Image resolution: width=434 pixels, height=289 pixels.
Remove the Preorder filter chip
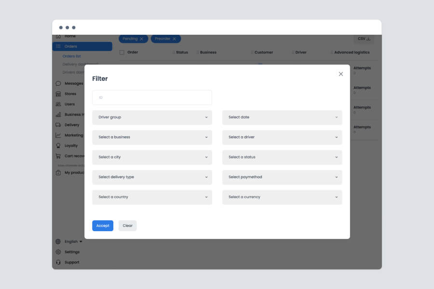(x=174, y=39)
